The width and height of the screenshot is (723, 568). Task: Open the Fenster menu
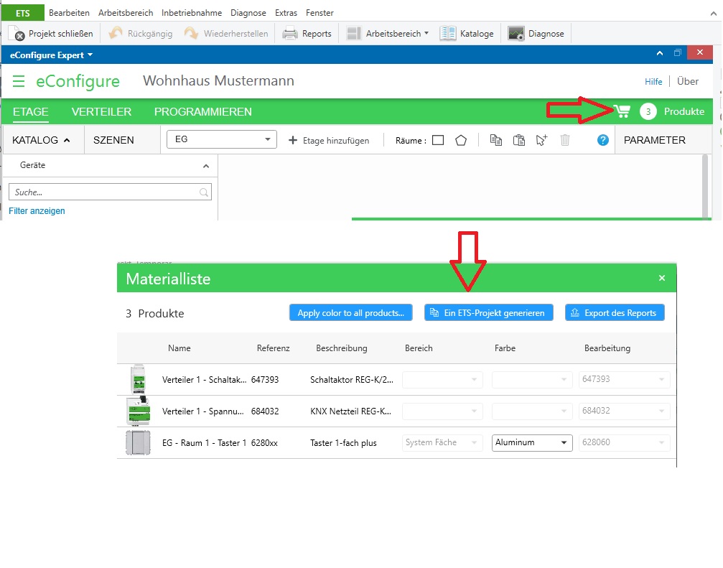click(x=319, y=13)
